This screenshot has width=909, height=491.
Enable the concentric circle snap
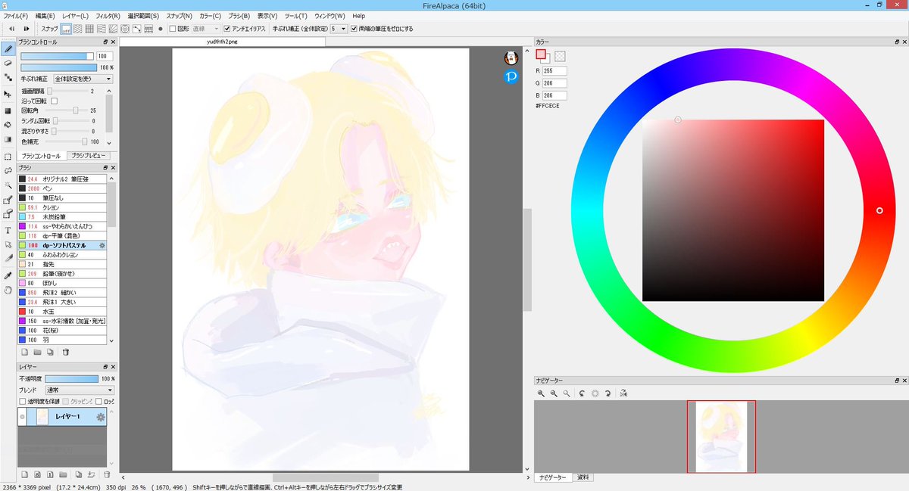[x=125, y=29]
